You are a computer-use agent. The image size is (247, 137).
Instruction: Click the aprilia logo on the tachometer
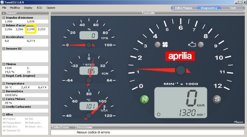[x=180, y=56]
